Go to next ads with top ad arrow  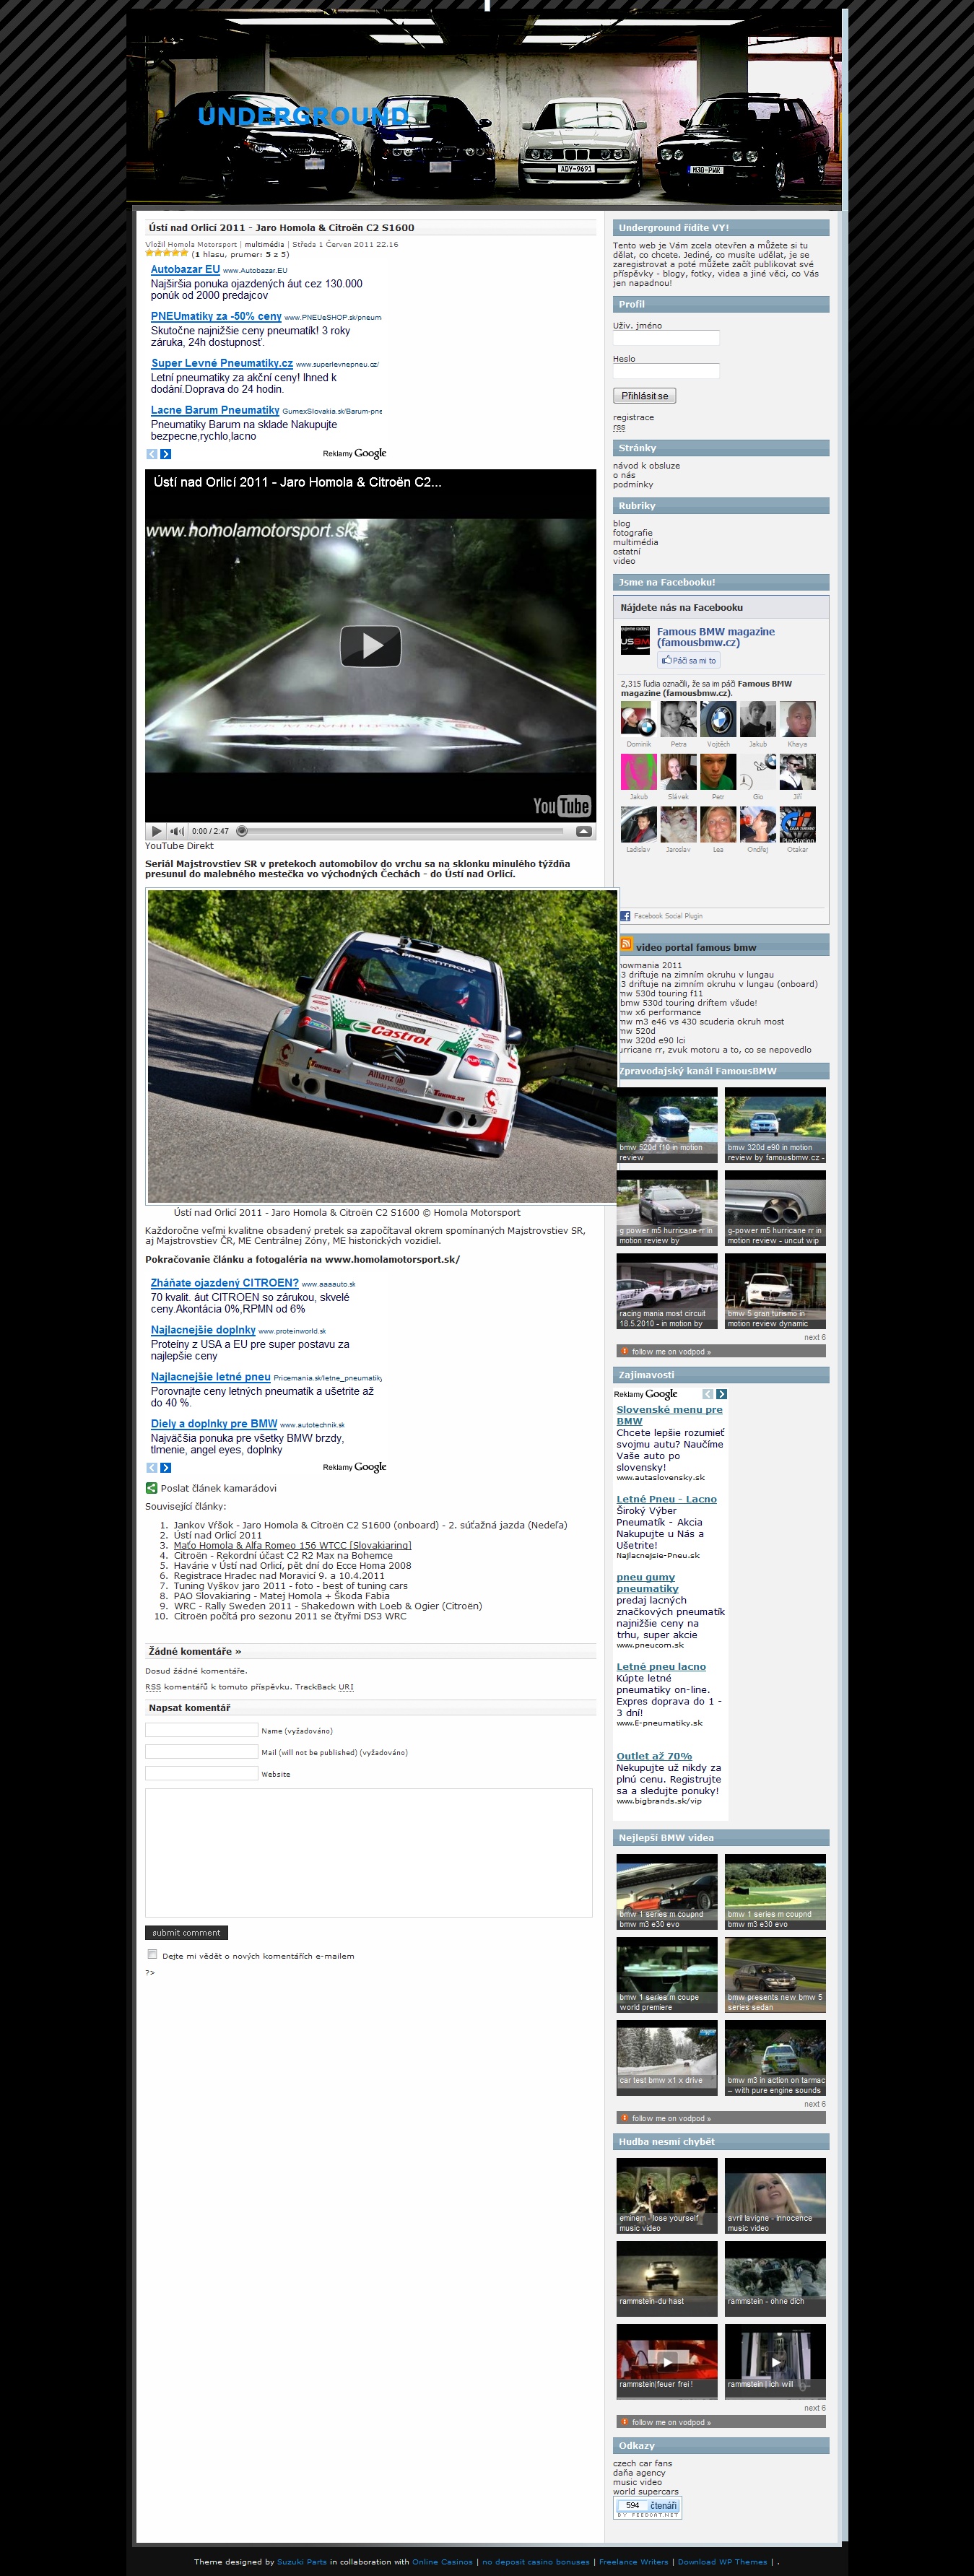click(166, 454)
